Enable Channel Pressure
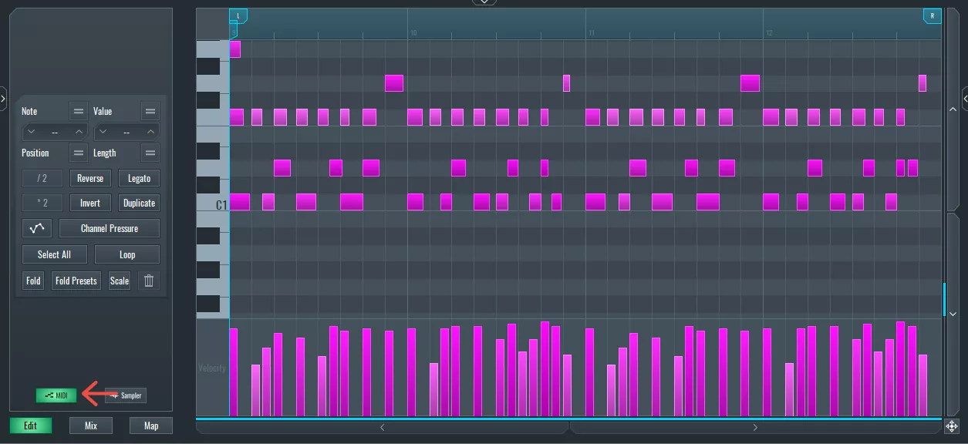Viewport: 968px width, 444px height. tap(109, 227)
